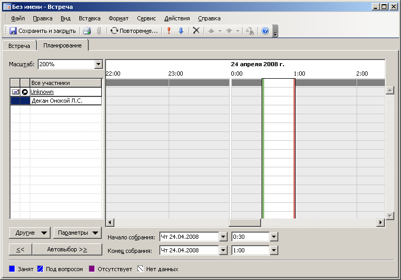Screen dimensions: 401x280
Task: Click Автовыбор >> button
Action: [x=67, y=249]
